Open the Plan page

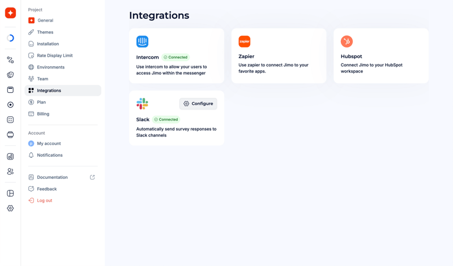tap(63, 102)
